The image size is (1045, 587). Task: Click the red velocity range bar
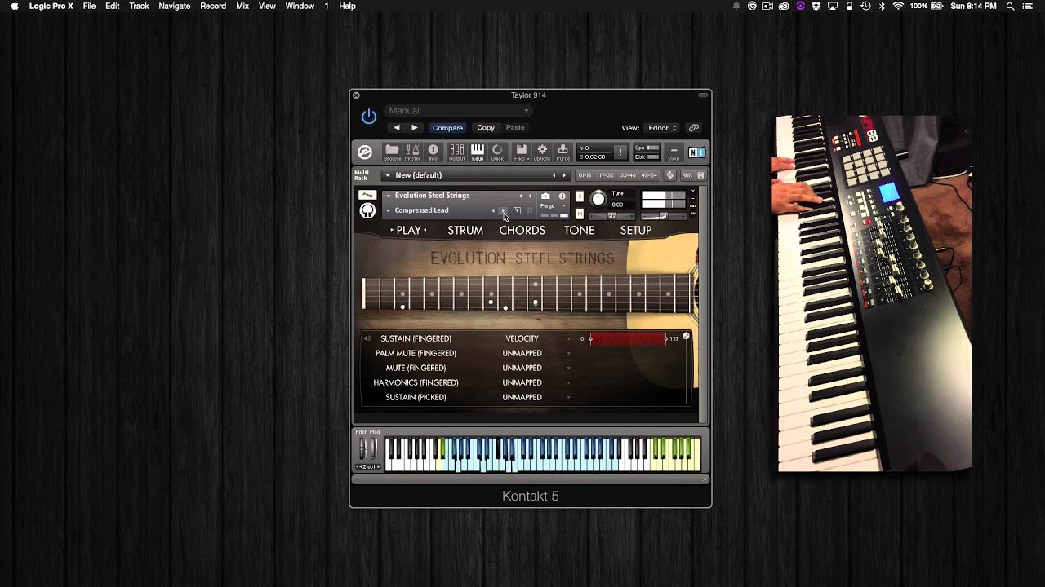click(x=627, y=338)
